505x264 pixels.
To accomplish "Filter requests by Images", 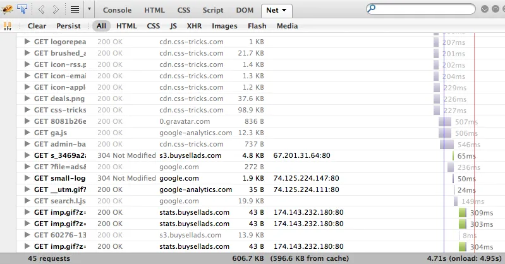I will pos(224,26).
